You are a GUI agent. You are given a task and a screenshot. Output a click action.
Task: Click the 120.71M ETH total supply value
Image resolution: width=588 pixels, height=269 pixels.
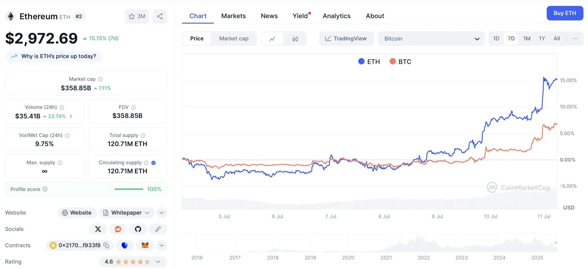[127, 144]
